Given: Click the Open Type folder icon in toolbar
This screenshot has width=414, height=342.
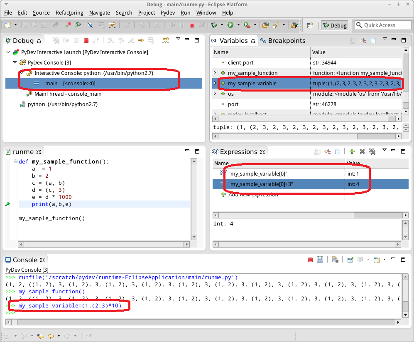Looking at the screenshot, I should pos(266,25).
